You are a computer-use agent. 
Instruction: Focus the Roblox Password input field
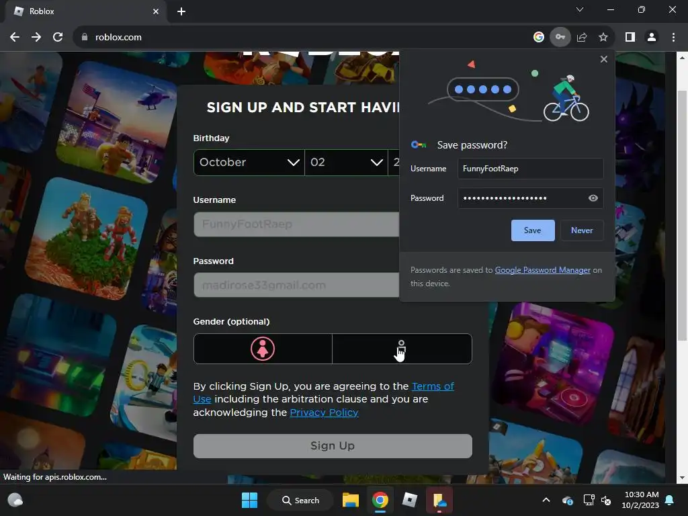[x=296, y=285]
